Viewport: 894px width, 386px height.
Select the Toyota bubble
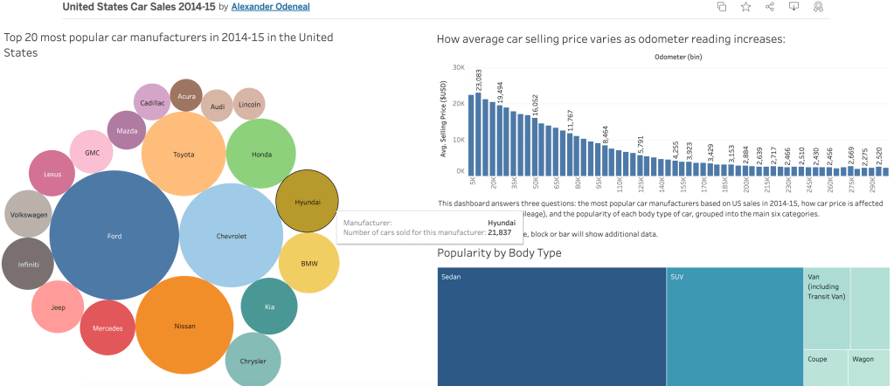tap(184, 155)
